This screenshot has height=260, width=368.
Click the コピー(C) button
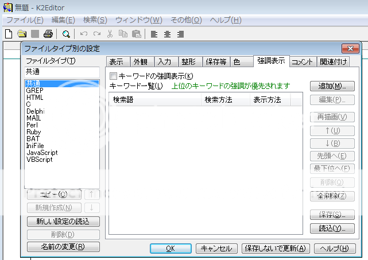coord(54,195)
